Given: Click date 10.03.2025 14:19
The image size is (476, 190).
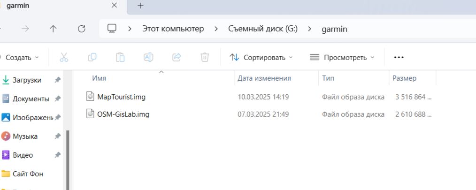Looking at the screenshot, I should point(263,97).
